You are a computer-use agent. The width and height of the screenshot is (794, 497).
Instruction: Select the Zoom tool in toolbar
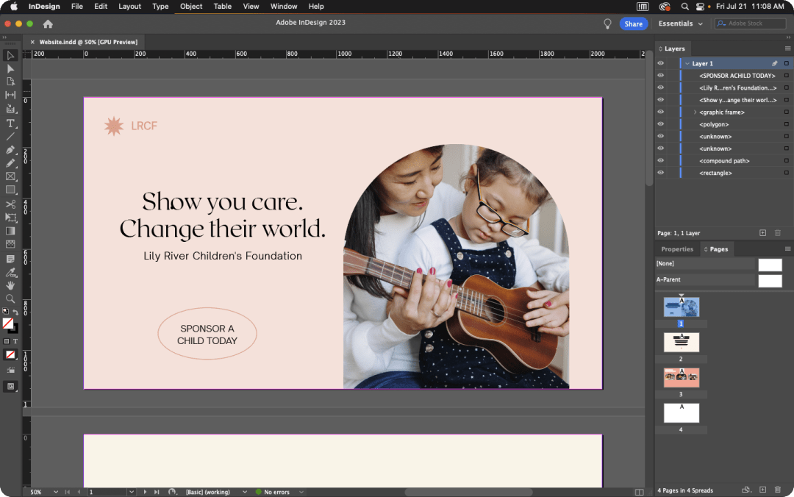click(x=10, y=298)
